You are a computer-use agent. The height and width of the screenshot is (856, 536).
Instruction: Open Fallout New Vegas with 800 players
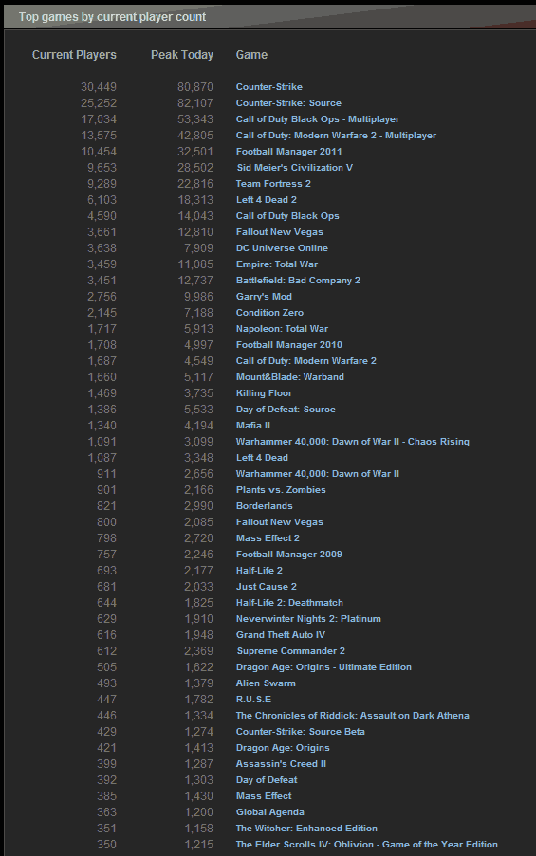(279, 522)
